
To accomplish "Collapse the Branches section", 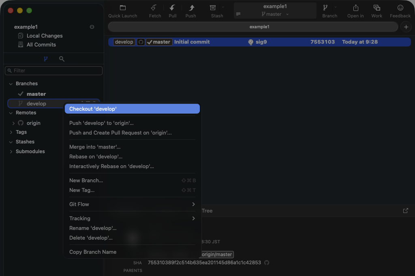I will [x=11, y=84].
